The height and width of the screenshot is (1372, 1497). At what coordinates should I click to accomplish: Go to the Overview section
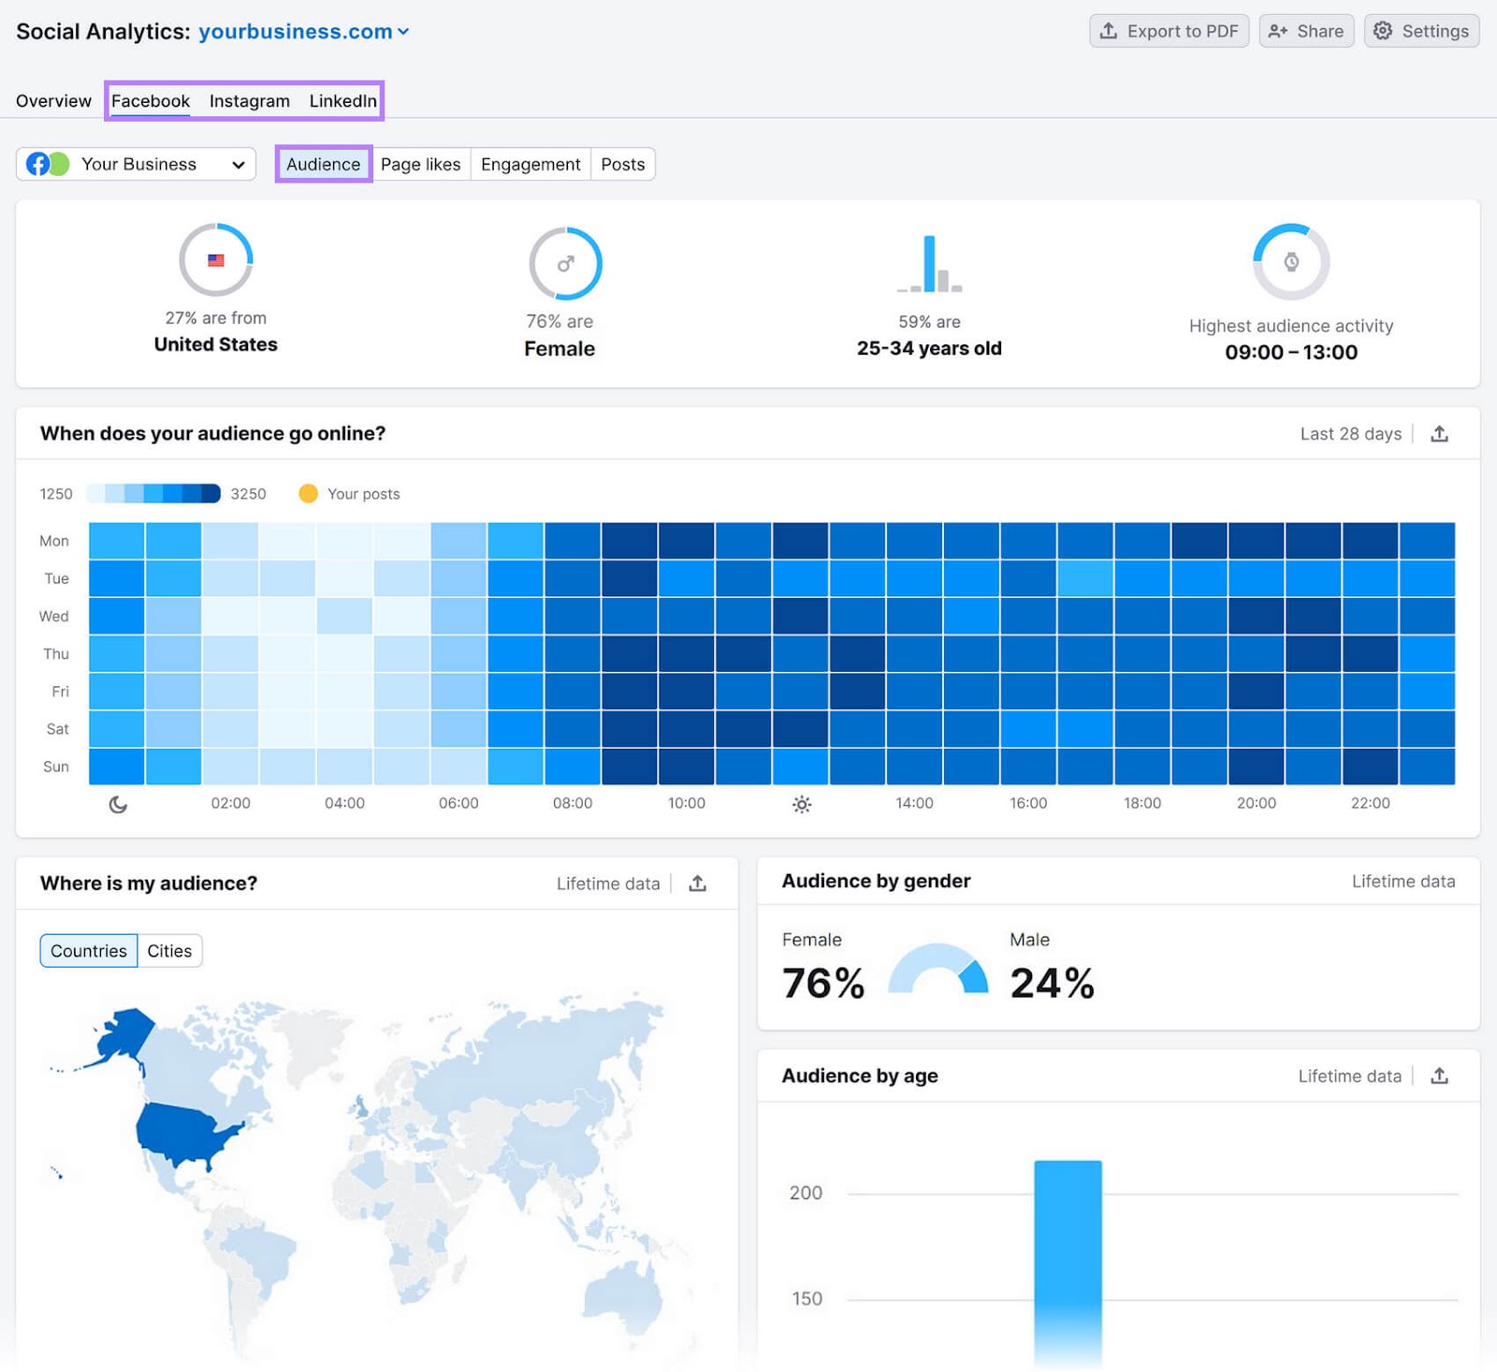pos(53,100)
